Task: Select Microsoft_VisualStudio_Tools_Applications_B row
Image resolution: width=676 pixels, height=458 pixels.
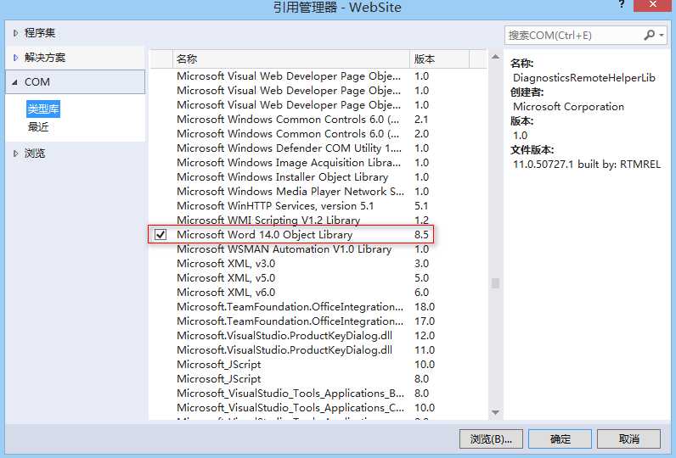Action: point(318,394)
